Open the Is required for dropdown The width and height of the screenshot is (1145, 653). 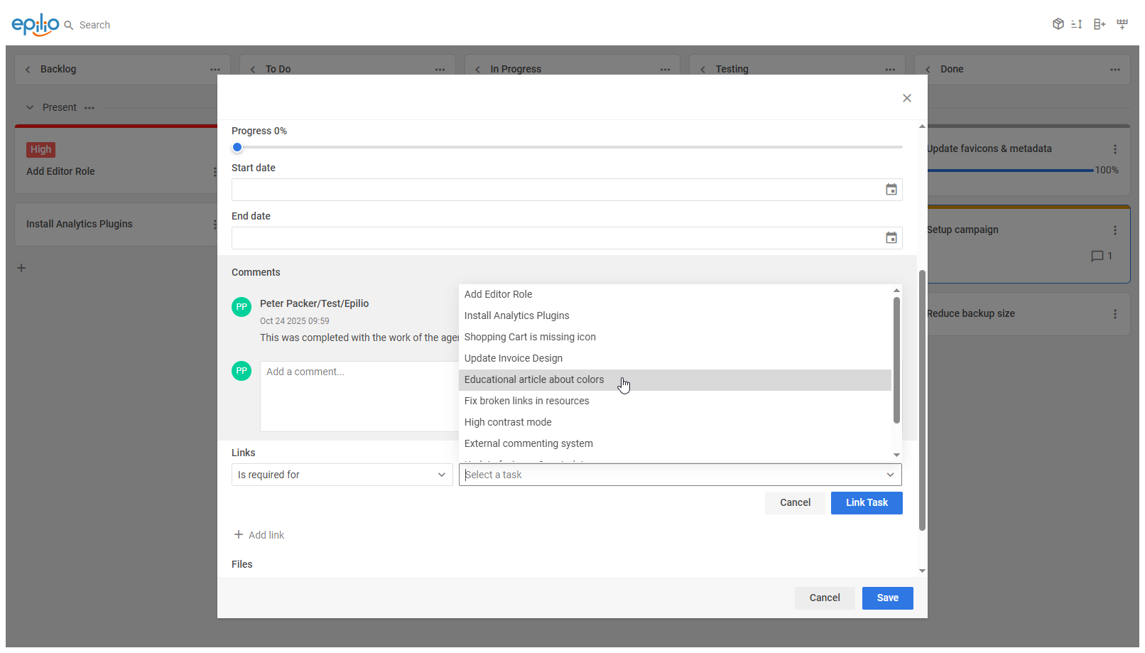[342, 474]
